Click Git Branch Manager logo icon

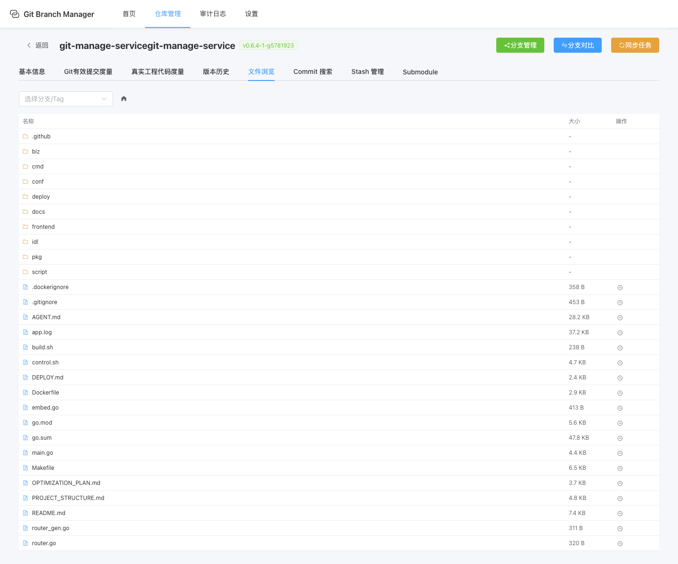(x=15, y=14)
